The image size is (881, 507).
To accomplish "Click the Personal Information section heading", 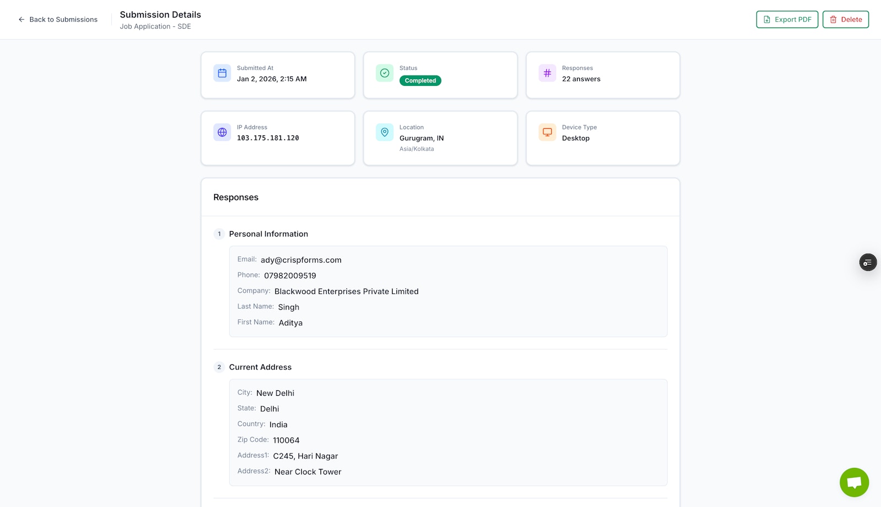I will pos(269,234).
